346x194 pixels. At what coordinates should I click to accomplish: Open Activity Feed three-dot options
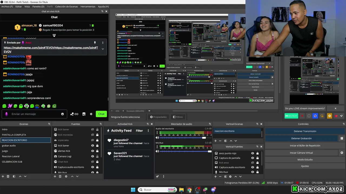(148, 131)
